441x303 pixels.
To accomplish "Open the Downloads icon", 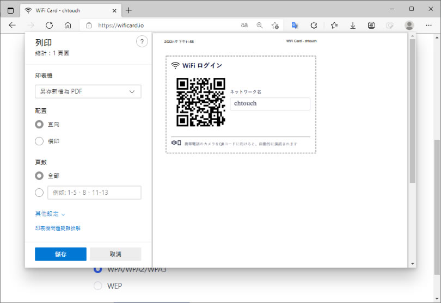I will 353,26.
